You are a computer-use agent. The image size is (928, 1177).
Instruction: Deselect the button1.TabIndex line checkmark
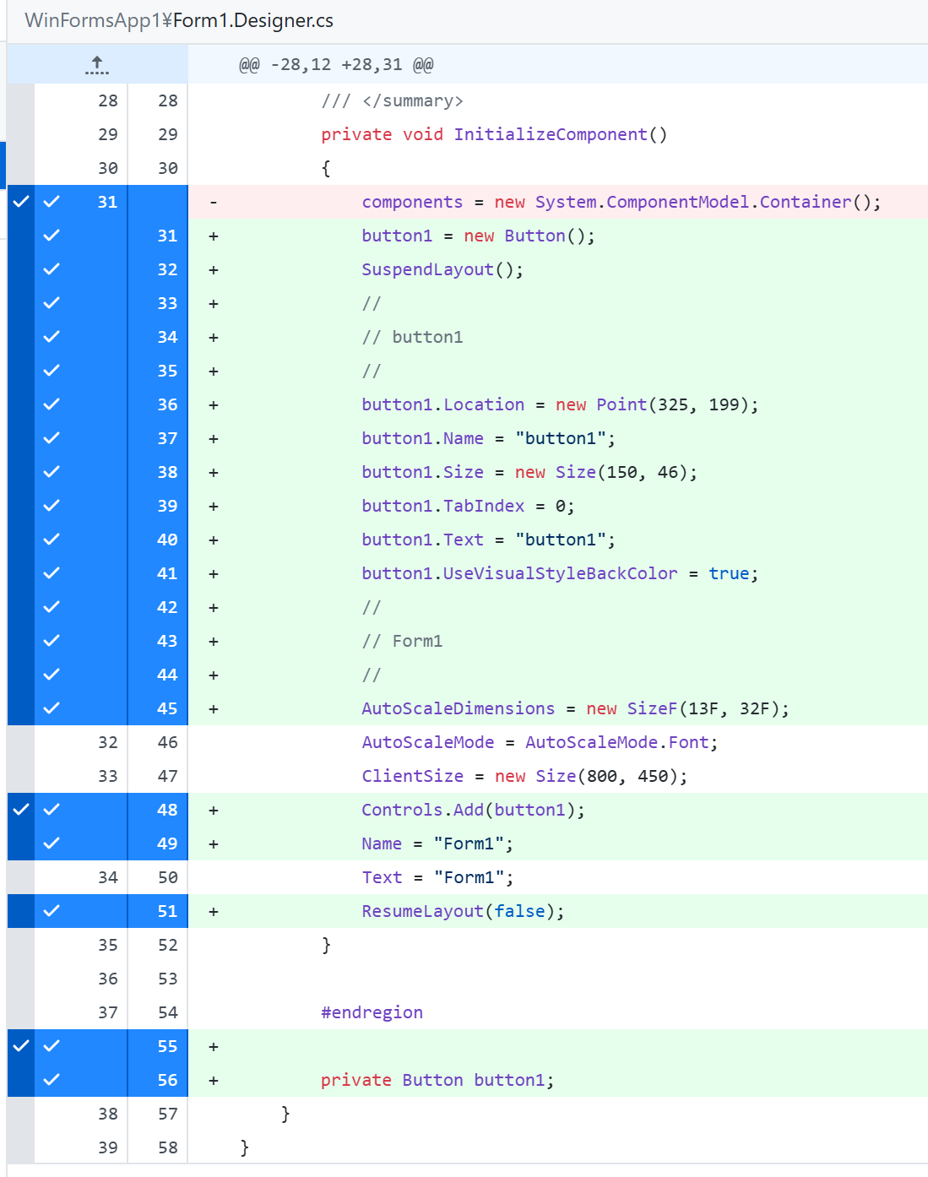tap(52, 506)
